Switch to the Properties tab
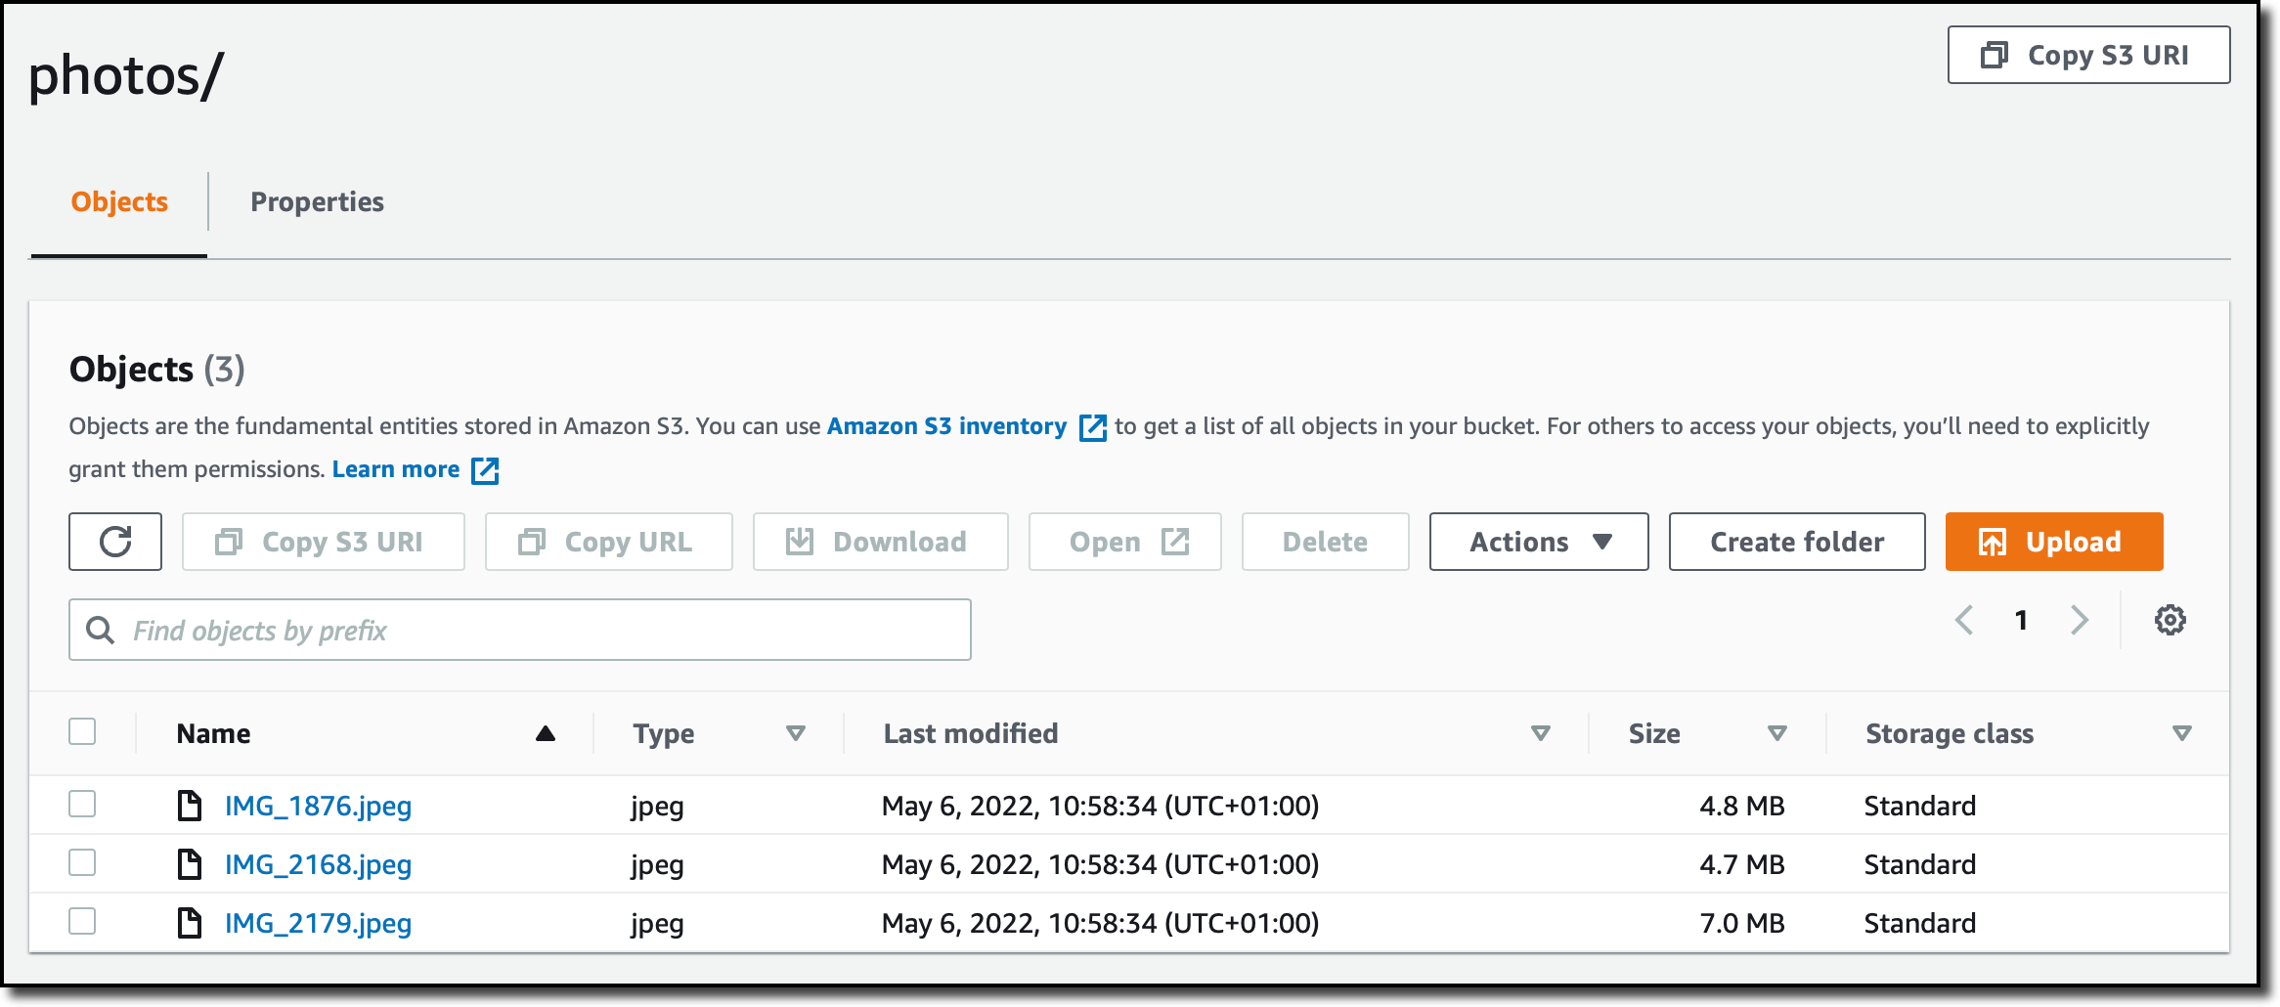Screen dimensions: 2280x1007 (318, 202)
